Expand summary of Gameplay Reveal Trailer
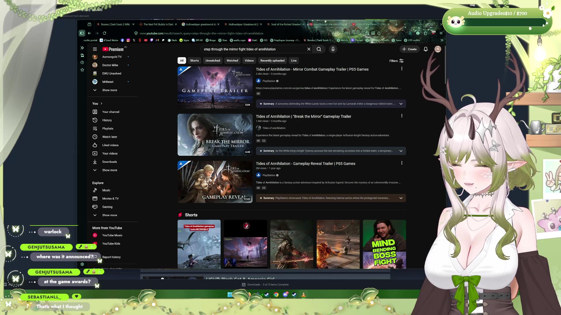 click(401, 198)
